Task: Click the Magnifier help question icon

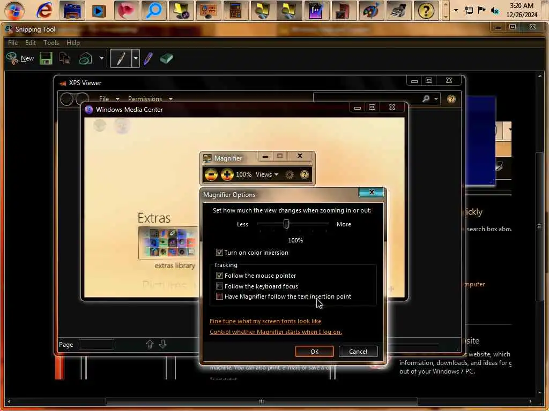Action: point(305,174)
